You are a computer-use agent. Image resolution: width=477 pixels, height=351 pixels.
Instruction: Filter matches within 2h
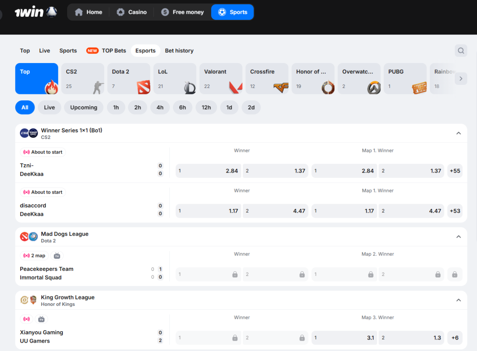(138, 107)
